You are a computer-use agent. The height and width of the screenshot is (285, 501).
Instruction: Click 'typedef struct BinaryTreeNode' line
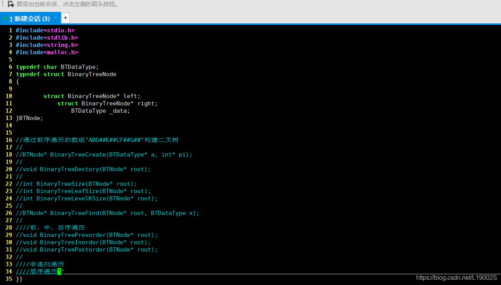click(66, 74)
